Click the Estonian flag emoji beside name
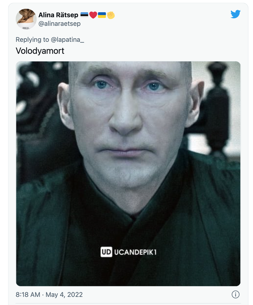The height and width of the screenshot is (305, 253). [84, 15]
